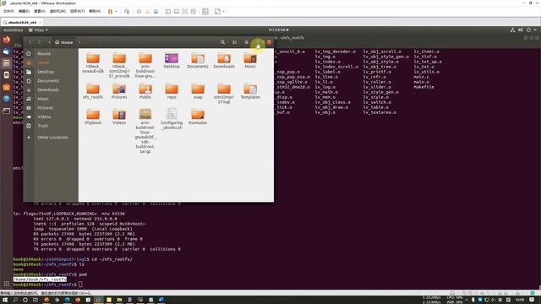Open the Files application menu in top bar
This screenshot has width=541, height=304.
(38, 30)
